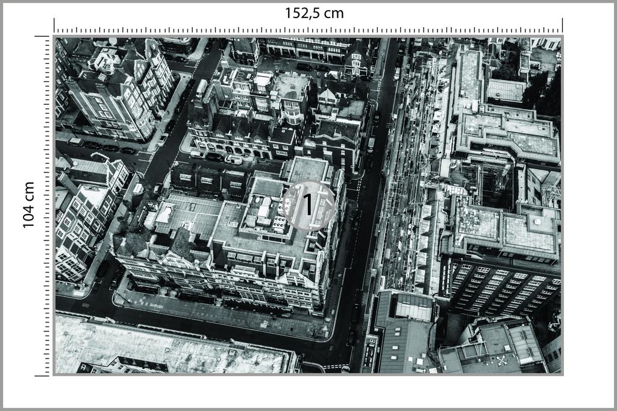Select the numbered panel indicator

pyautogui.click(x=308, y=205)
